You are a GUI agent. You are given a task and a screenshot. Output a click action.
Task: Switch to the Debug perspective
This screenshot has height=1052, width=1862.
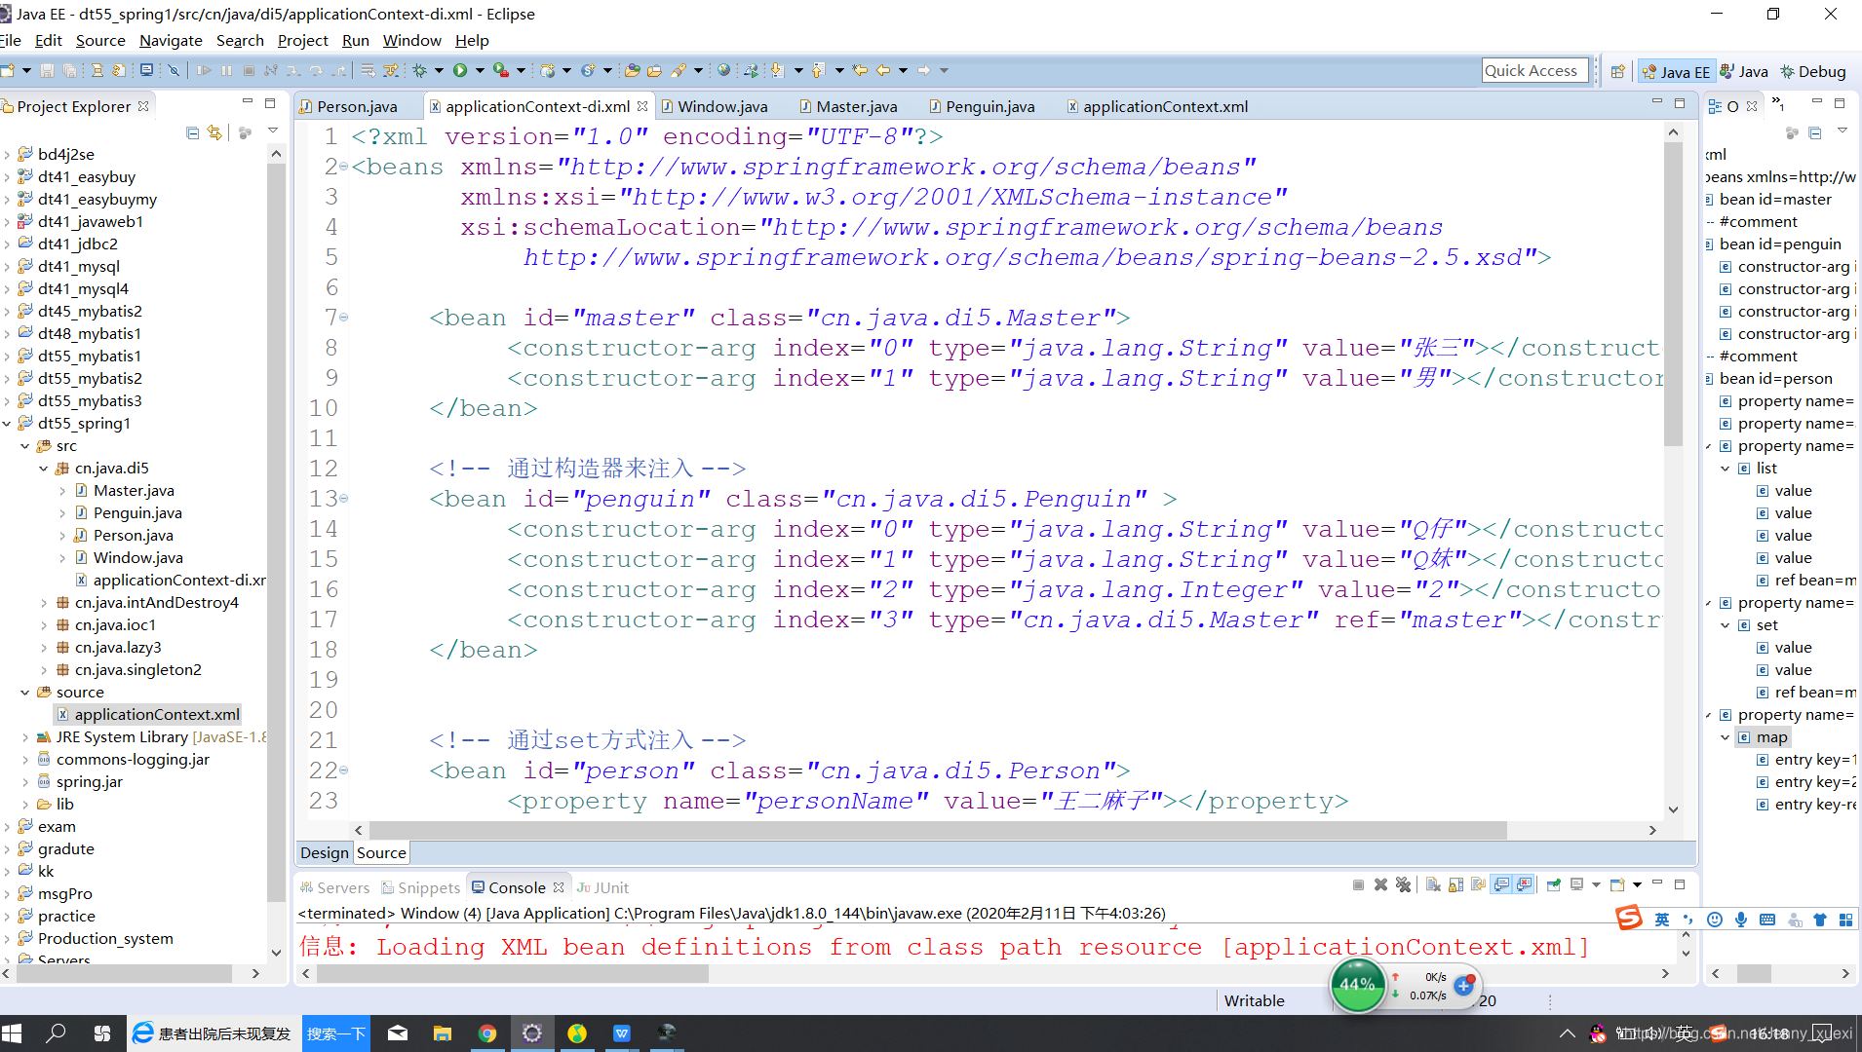coord(1813,71)
